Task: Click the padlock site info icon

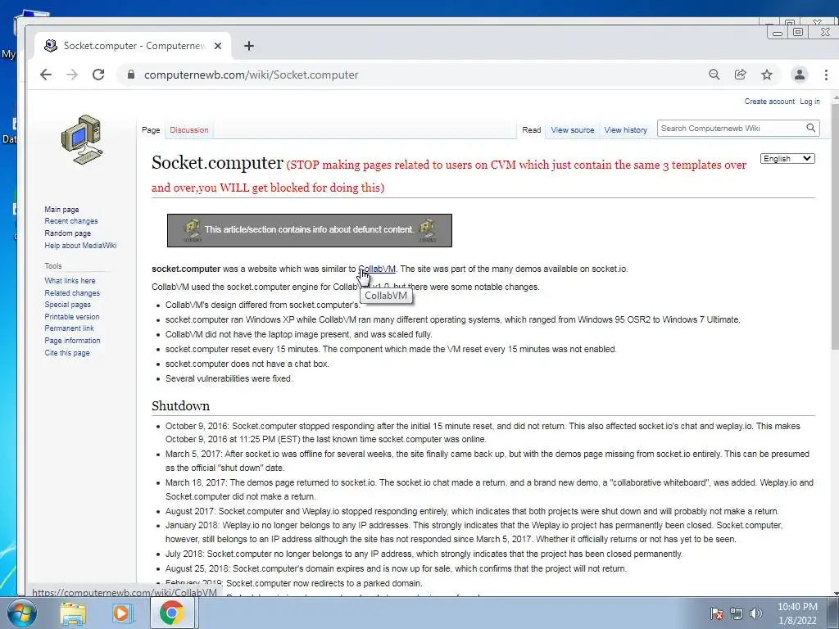Action: tap(131, 75)
